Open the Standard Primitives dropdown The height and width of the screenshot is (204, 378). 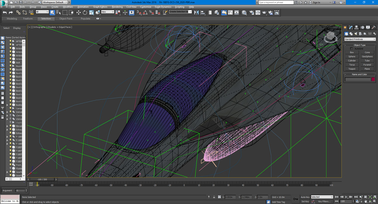[359, 39]
